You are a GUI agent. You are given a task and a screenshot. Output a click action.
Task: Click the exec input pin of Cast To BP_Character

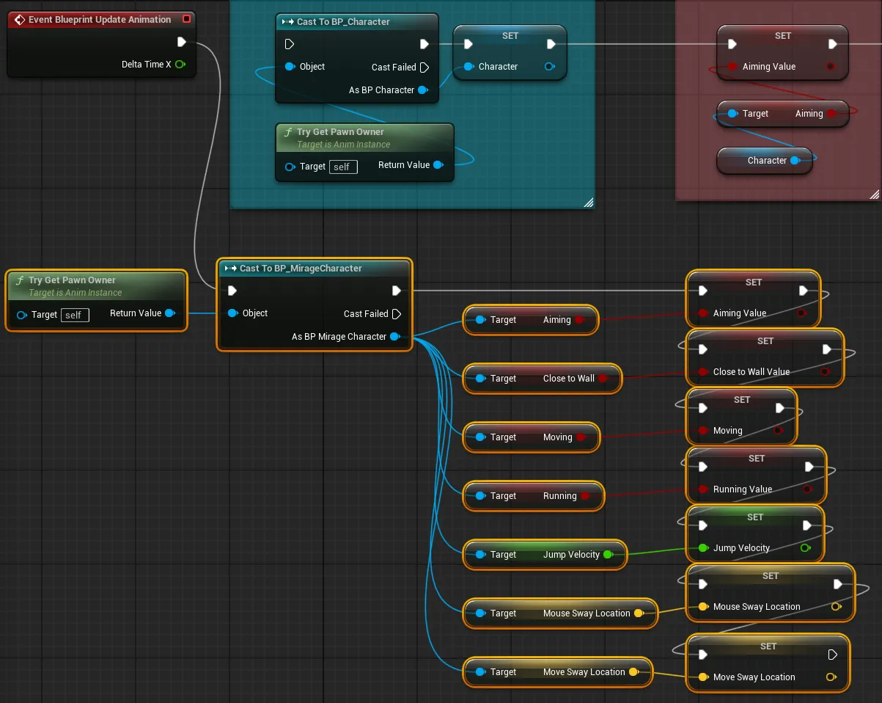click(289, 44)
